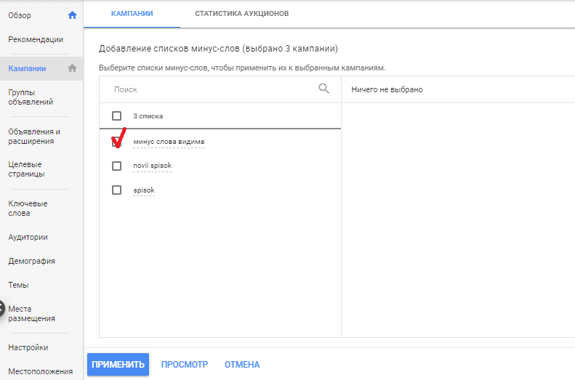Click the home icon next to Кампании
Screen dimensions: 575x380
(x=72, y=68)
